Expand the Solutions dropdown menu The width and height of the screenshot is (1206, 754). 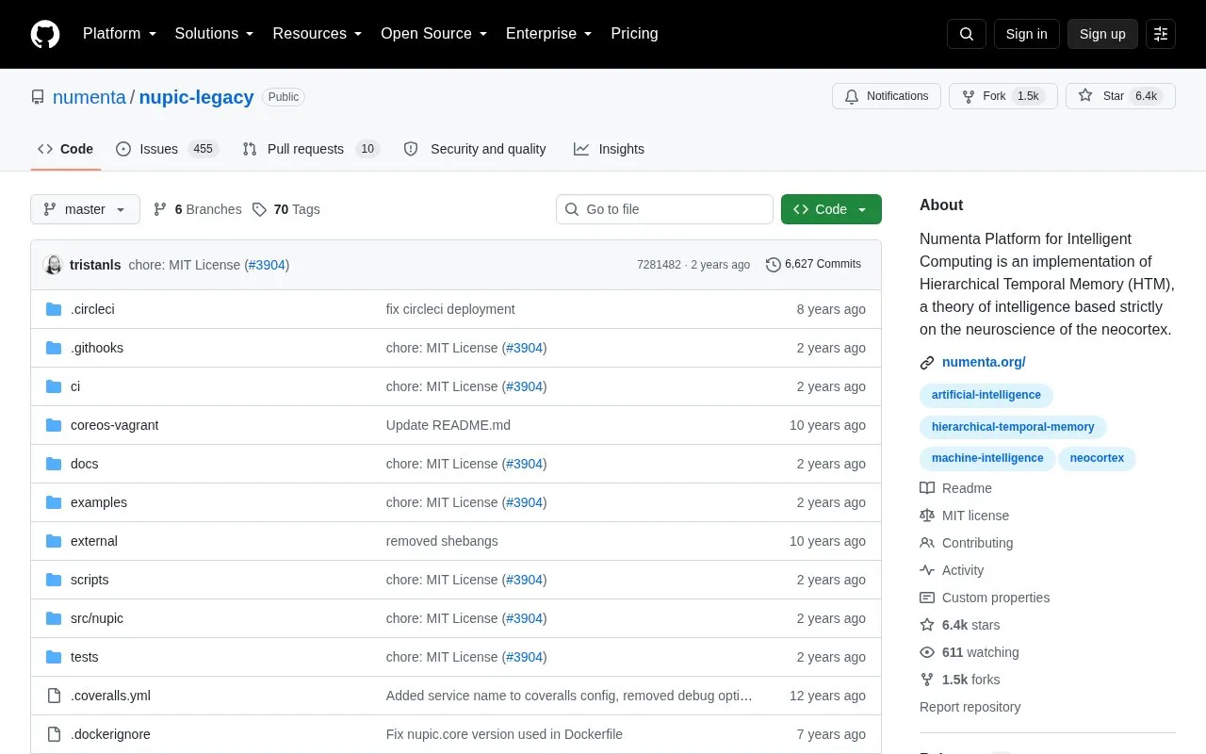(x=214, y=34)
